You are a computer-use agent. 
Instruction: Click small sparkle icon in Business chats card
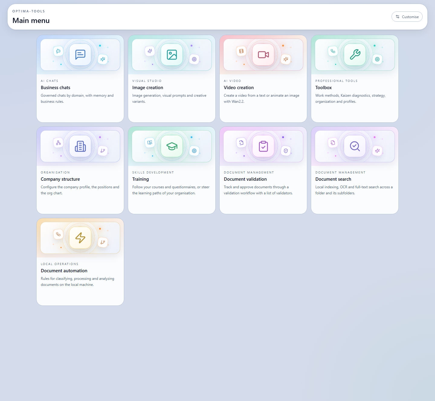103,59
